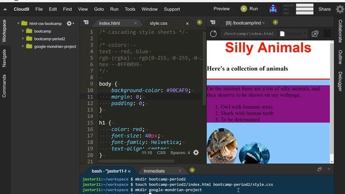Click the Preview button
The image size is (345, 194).
222,9
